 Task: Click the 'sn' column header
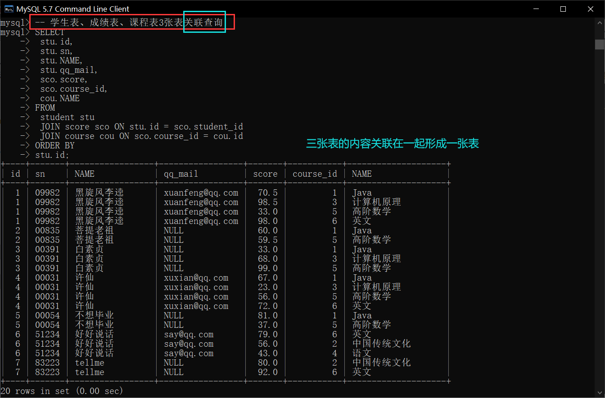(40, 174)
